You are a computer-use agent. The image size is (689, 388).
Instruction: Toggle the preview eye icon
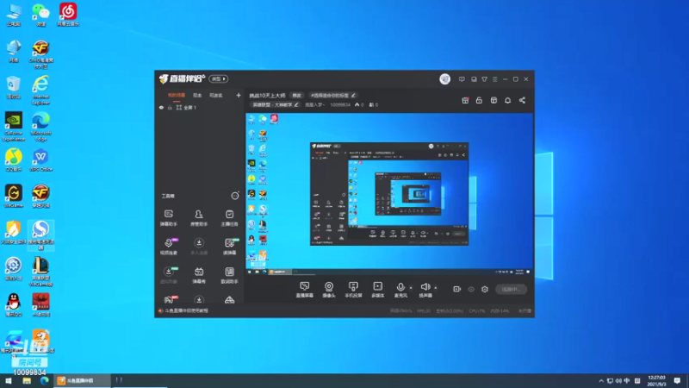click(x=471, y=290)
